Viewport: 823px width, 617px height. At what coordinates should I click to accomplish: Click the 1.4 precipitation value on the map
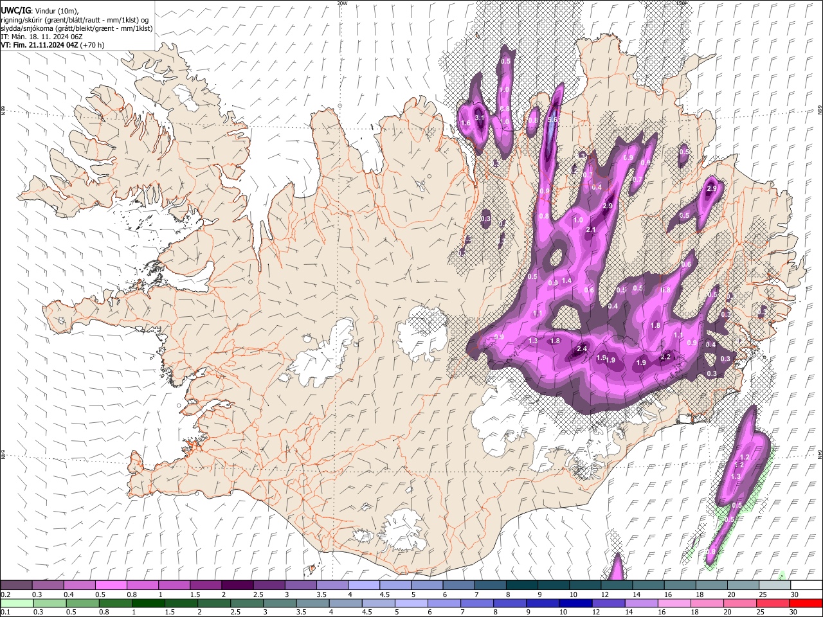tap(566, 281)
